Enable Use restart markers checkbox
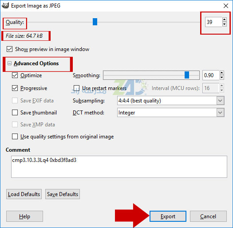This screenshot has height=228, width=233. 76,88
